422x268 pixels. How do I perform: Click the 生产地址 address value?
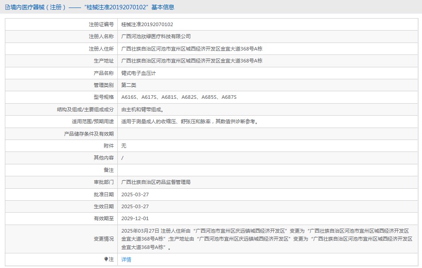click(x=192, y=61)
